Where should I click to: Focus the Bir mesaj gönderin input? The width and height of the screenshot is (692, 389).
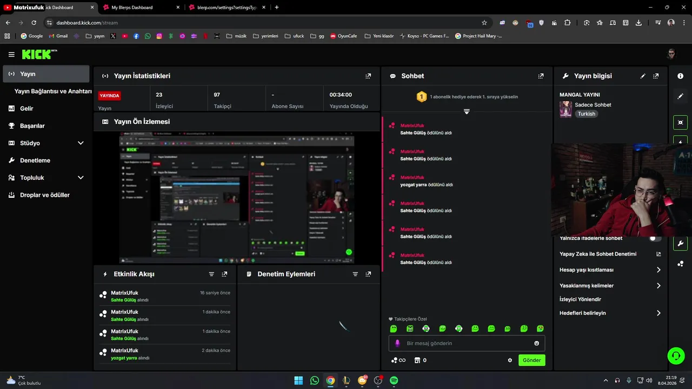pos(467,343)
